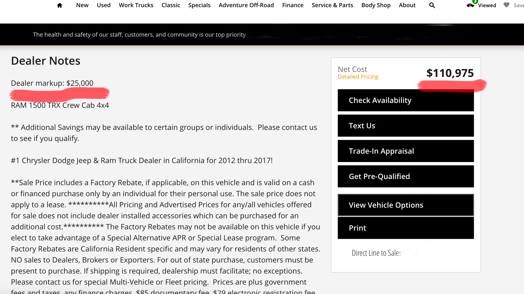Image resolution: width=524 pixels, height=294 pixels.
Task: Click the home icon in navigation
Action: (60, 5)
